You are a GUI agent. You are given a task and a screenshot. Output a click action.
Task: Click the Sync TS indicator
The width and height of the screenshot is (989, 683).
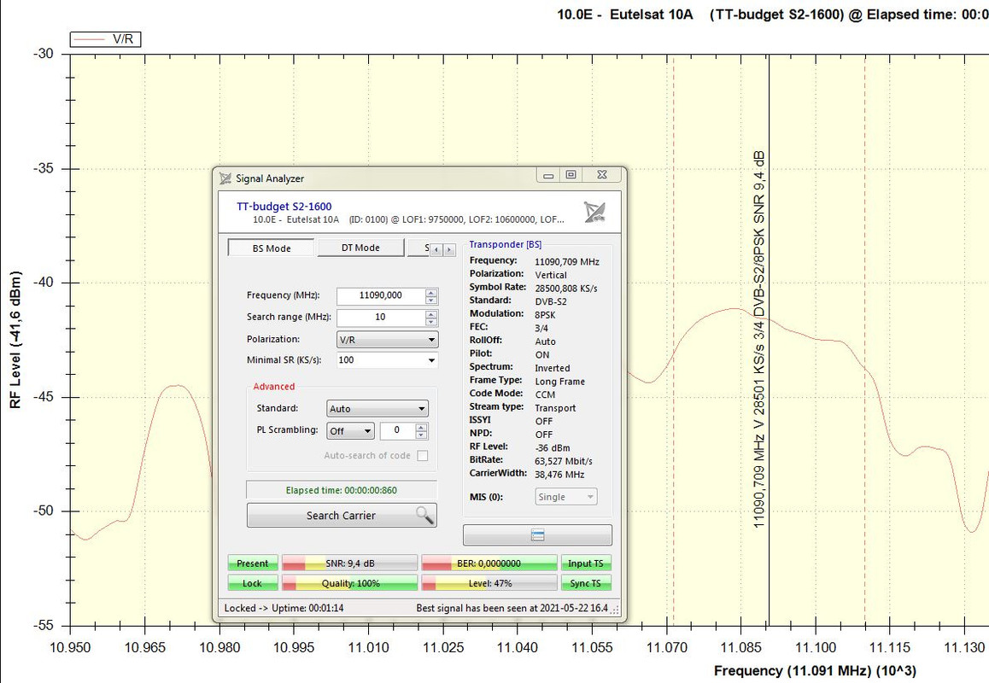pyautogui.click(x=585, y=583)
